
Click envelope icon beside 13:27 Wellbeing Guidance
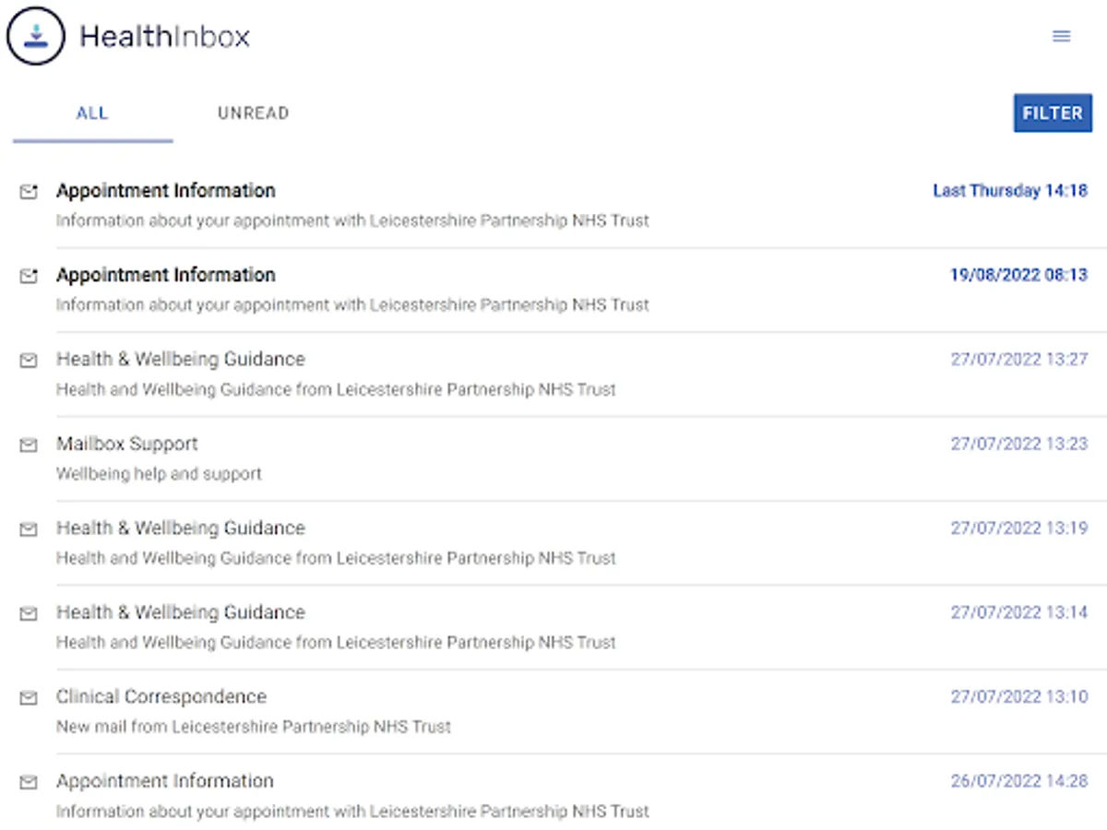coord(29,361)
